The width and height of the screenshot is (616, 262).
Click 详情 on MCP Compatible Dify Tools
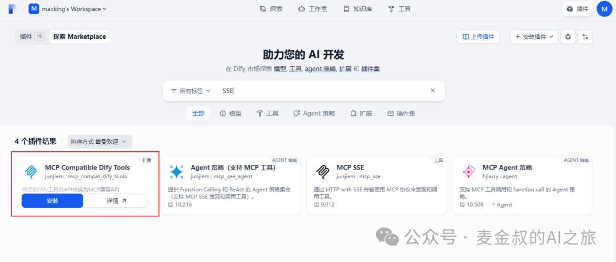[x=117, y=200]
